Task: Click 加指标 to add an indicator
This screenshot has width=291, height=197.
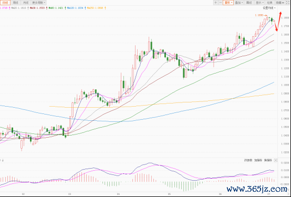Action: point(258,160)
